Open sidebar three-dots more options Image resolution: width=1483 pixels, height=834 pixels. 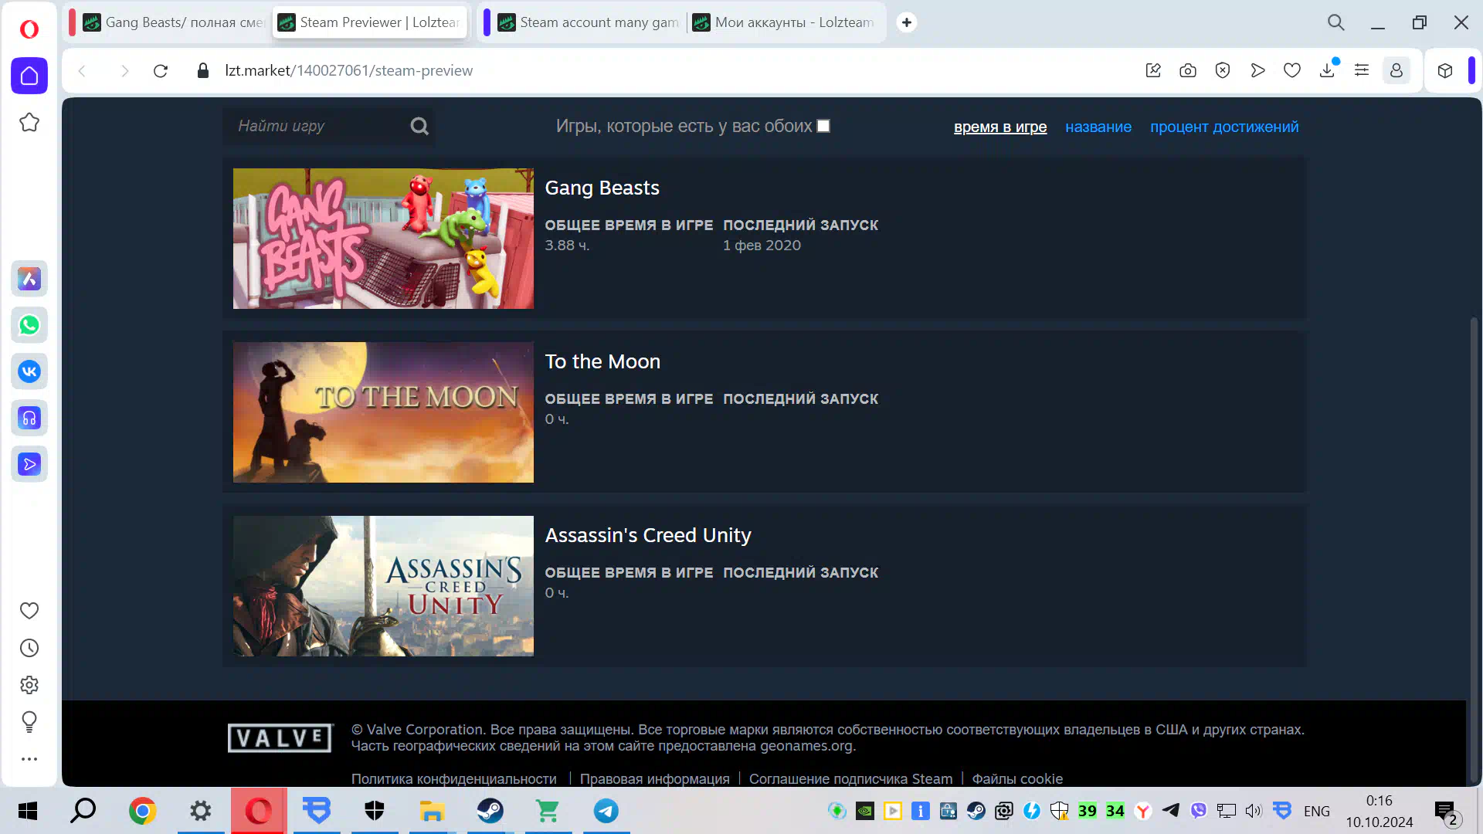(29, 759)
